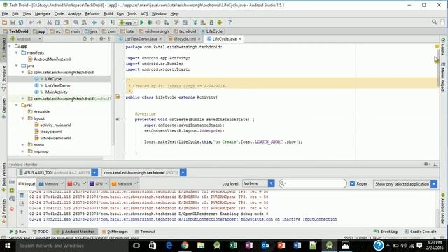The height and width of the screenshot is (252, 448).
Task: Undo last action via toolbar arrow
Action: pos(31,22)
